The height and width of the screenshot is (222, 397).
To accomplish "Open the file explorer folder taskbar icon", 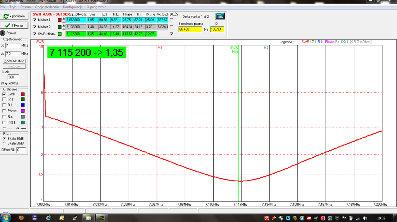I will pos(89,218).
